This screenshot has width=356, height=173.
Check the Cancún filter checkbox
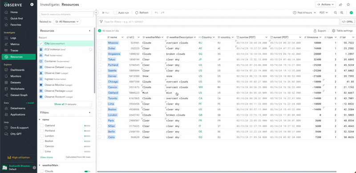[x=42, y=146]
